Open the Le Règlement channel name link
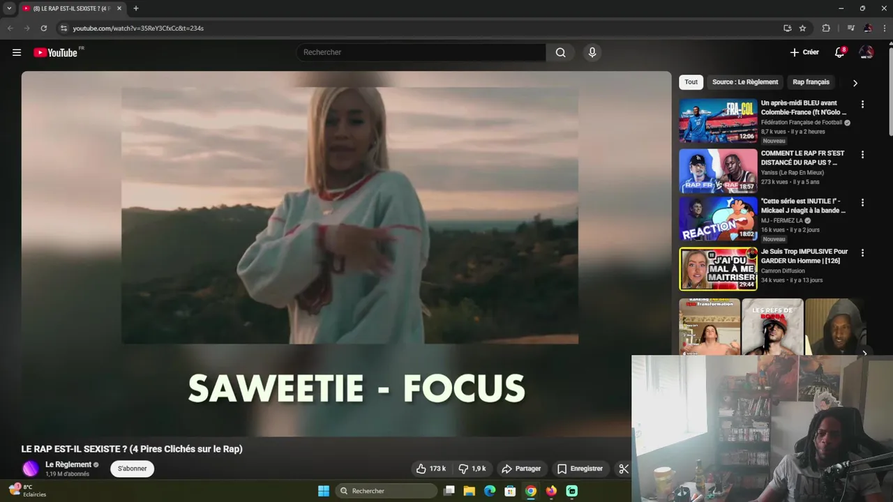Viewport: 893px width, 502px height. [68, 464]
